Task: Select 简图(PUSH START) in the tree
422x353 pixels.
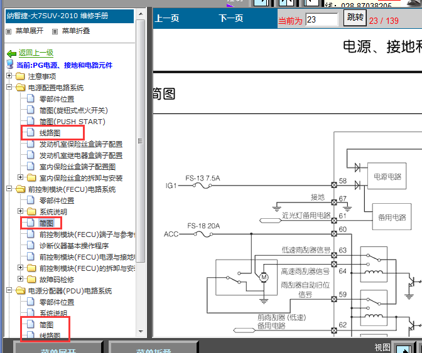Action: coord(72,122)
